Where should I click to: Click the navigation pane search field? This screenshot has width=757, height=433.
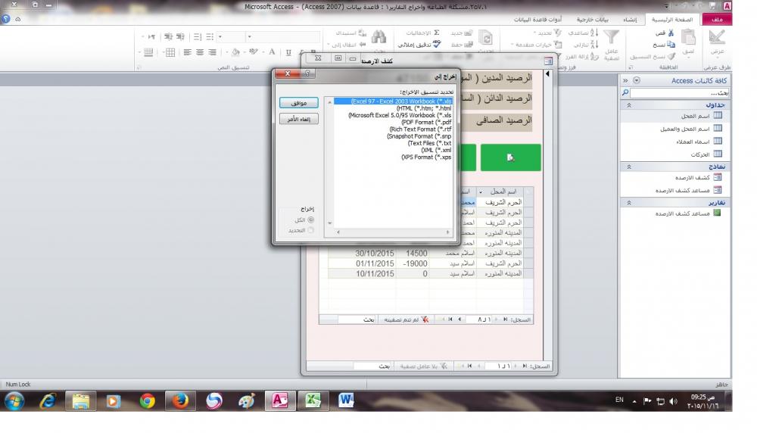coord(680,92)
